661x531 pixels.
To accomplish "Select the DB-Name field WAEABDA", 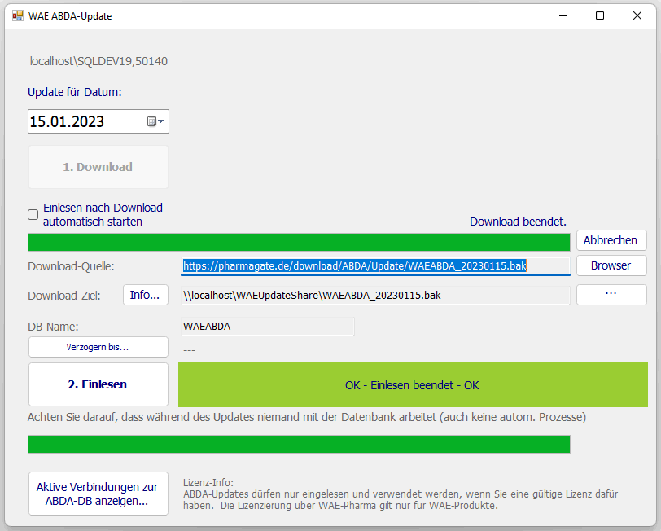I will tap(267, 327).
